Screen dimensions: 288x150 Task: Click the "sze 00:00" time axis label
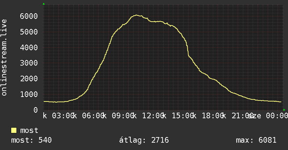(268, 116)
